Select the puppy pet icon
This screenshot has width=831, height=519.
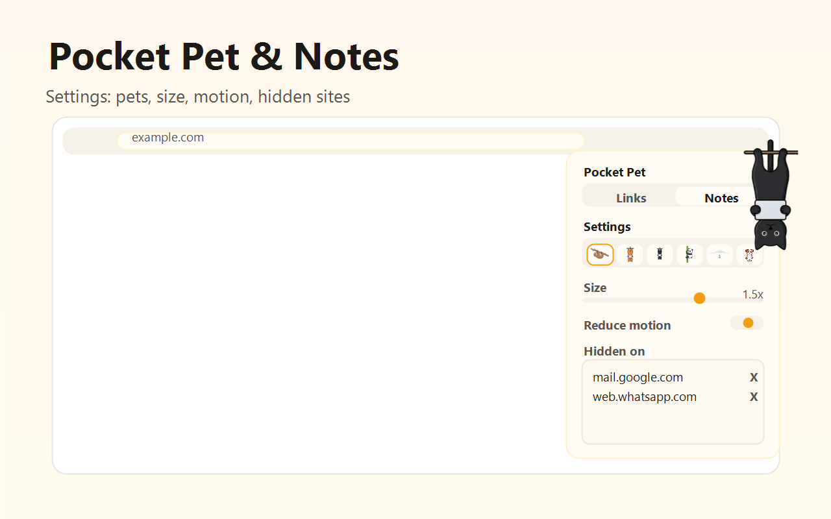pos(749,254)
